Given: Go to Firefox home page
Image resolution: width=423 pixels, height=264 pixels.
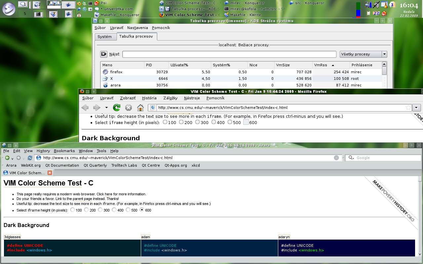Looking at the screenshot, I should [x=140, y=108].
